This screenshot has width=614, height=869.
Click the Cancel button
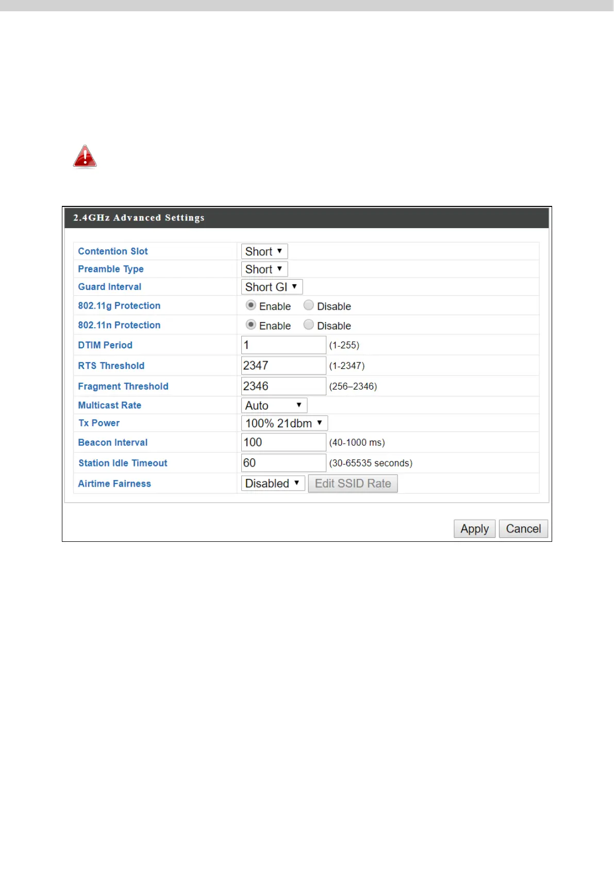(523, 529)
